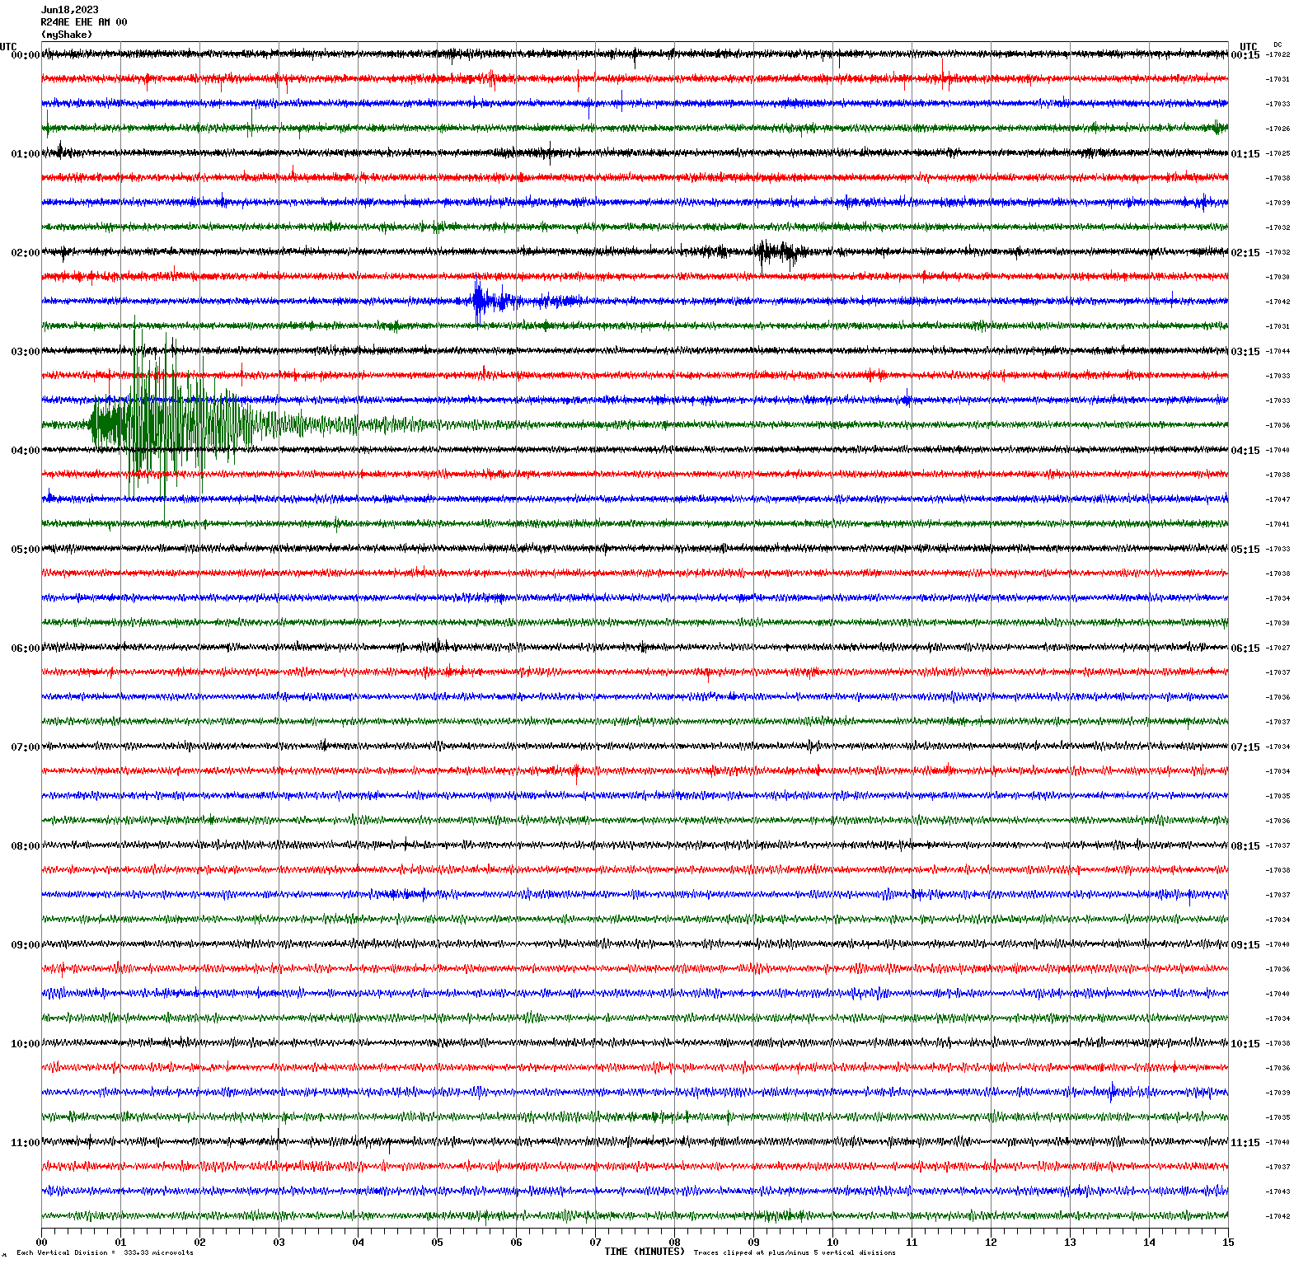Click the 01:15 right time label
The image size is (1294, 1264).
[1245, 154]
